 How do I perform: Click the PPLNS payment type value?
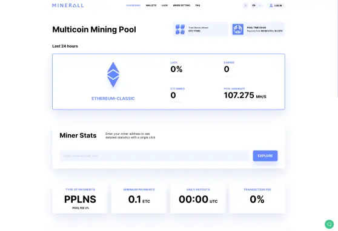80,199
